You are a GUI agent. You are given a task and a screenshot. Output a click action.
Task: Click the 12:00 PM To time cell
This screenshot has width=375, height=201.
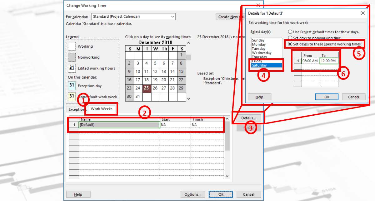[x=329, y=61]
